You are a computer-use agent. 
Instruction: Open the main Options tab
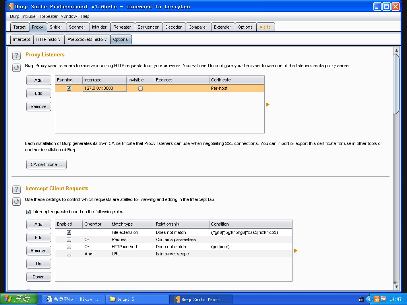tap(245, 27)
